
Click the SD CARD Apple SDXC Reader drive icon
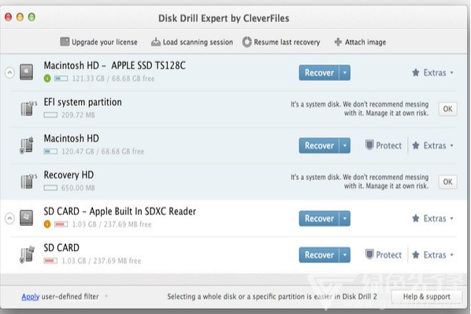click(27, 218)
